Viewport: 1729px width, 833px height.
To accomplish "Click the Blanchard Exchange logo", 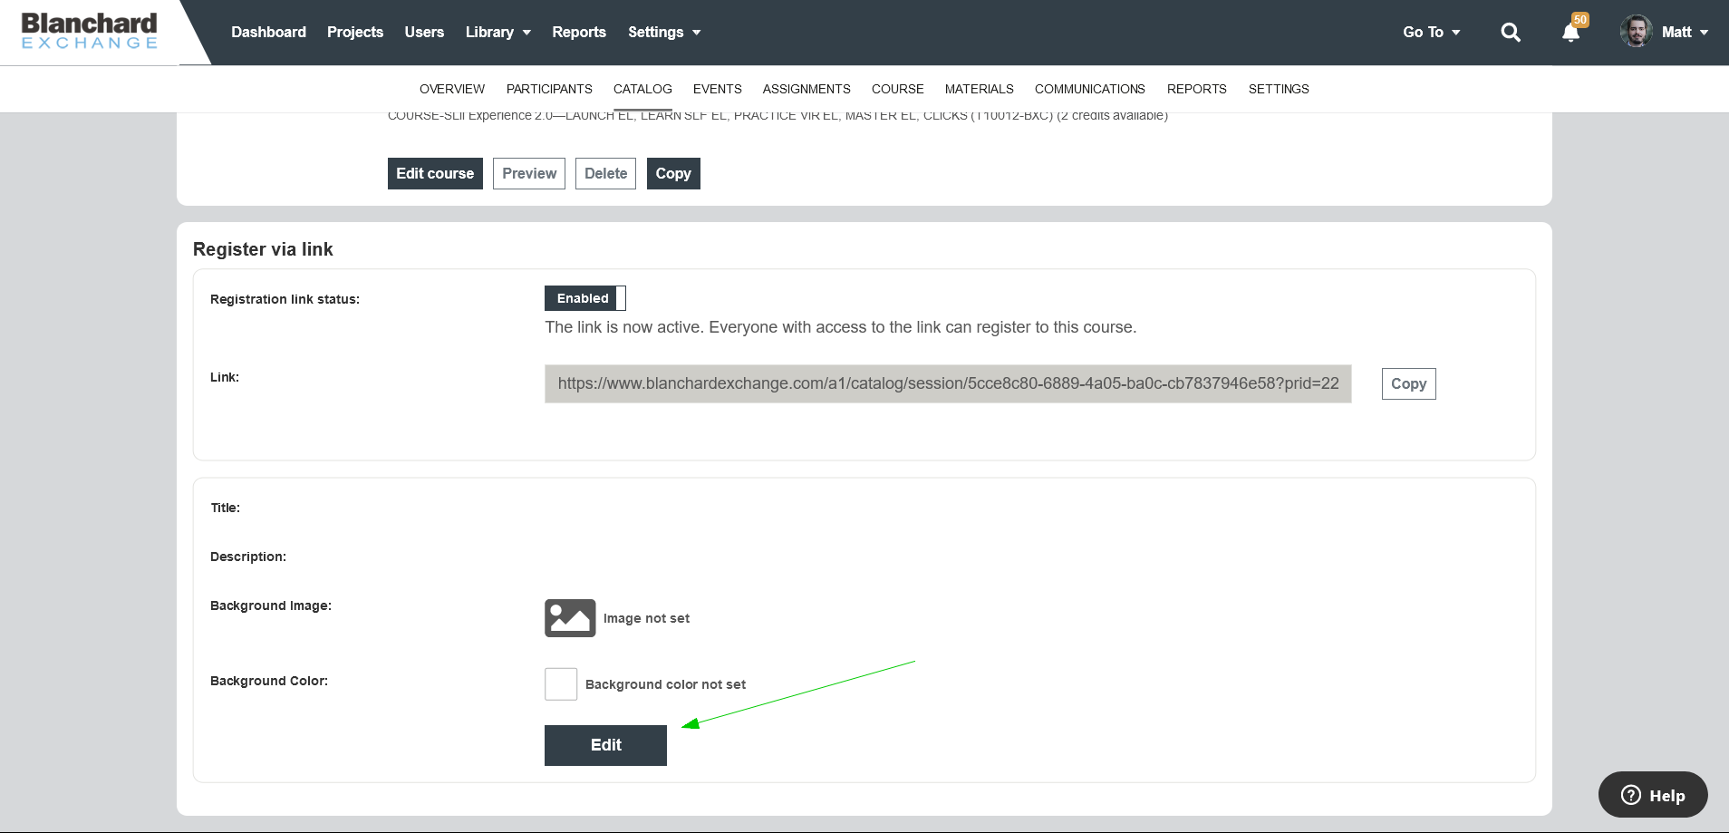I will 88,30.
